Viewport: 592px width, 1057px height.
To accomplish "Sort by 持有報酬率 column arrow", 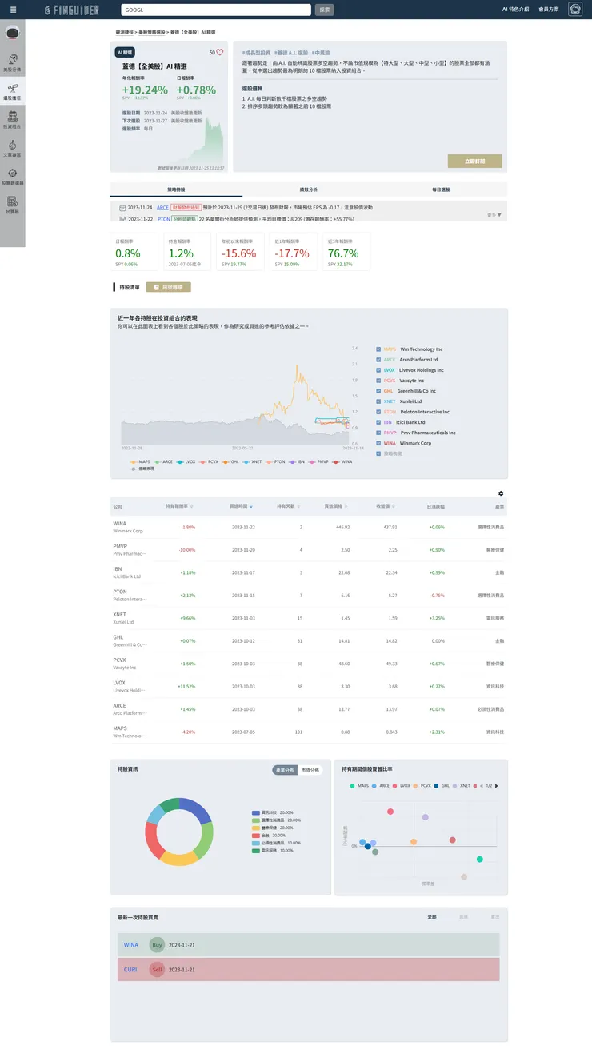I will [x=192, y=506].
